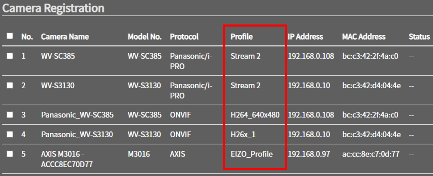The height and width of the screenshot is (176, 433).
Task: Click the Camera Registration heading
Action: coord(53,8)
